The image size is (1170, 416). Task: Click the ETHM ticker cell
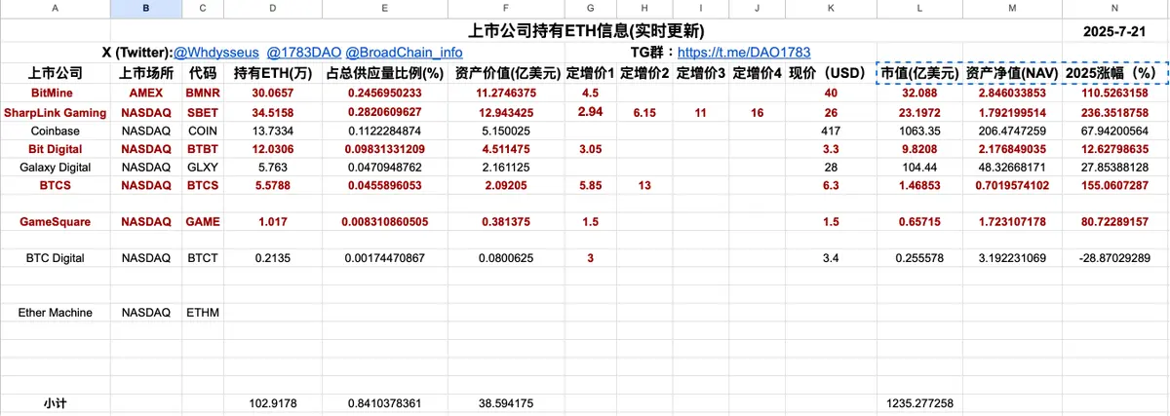point(203,313)
